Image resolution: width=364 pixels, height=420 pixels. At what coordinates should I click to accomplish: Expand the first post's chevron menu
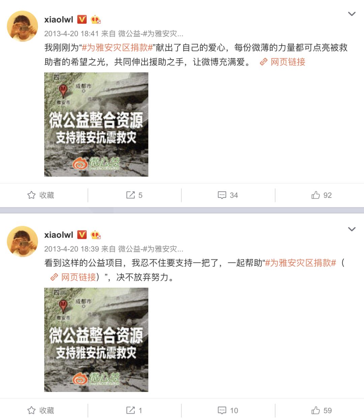[x=352, y=14]
